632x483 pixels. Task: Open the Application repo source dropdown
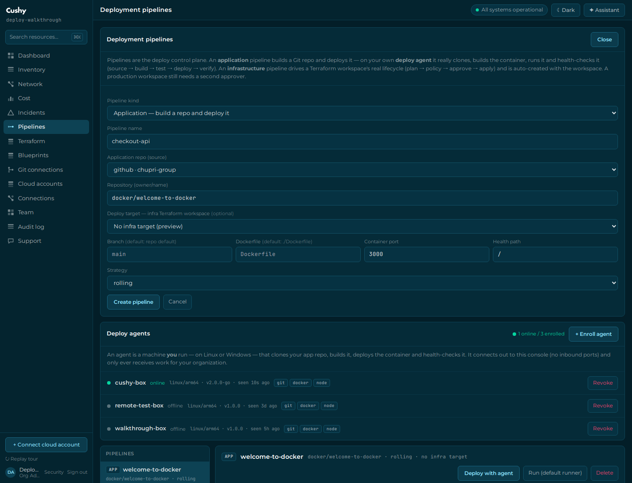pyautogui.click(x=362, y=169)
